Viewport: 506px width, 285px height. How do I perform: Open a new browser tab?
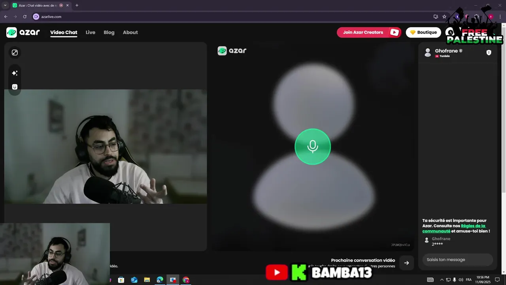click(x=77, y=6)
